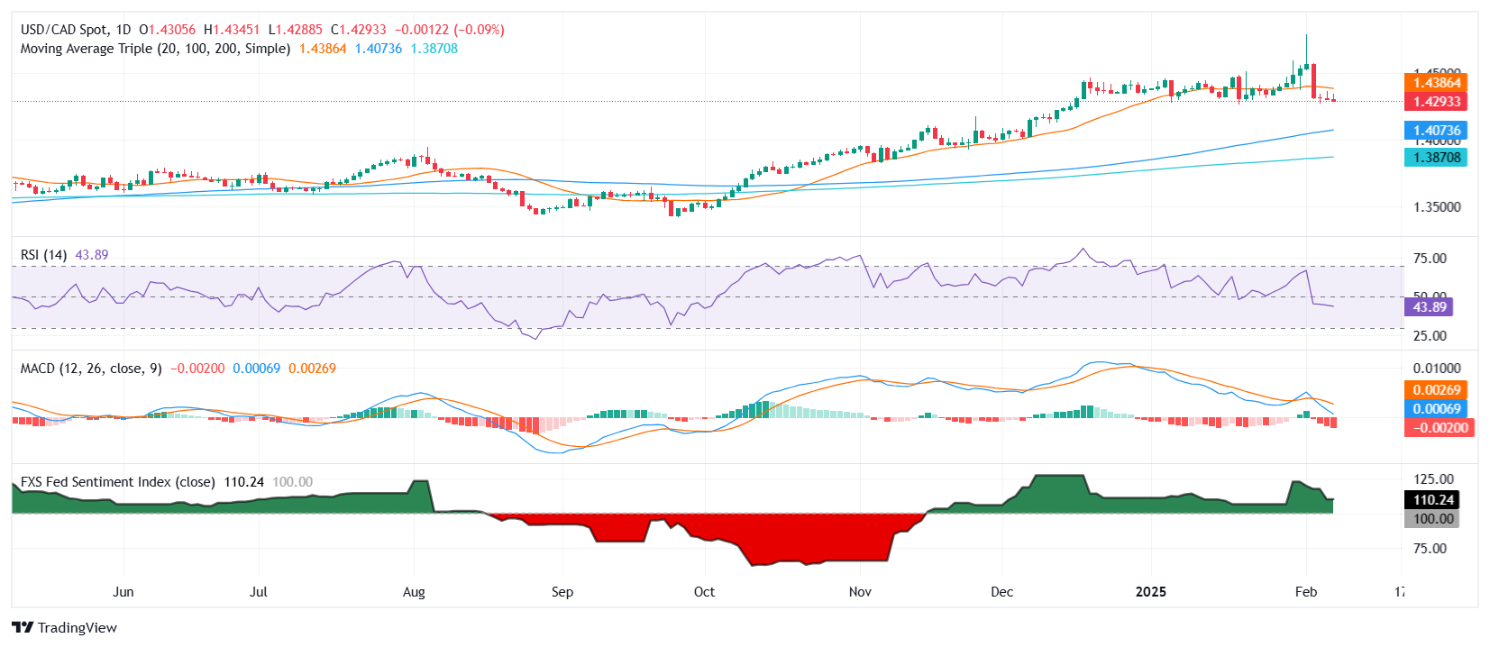Select the RSI (14) indicator label
Screen dimensions: 1490x647
(43, 255)
